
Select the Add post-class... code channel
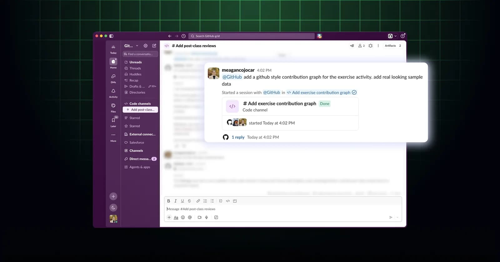point(140,110)
